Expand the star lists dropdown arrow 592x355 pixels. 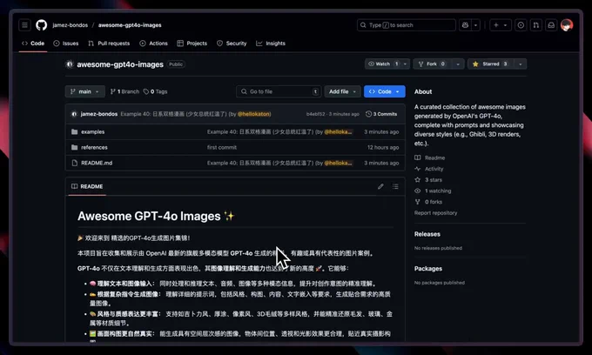pos(521,64)
